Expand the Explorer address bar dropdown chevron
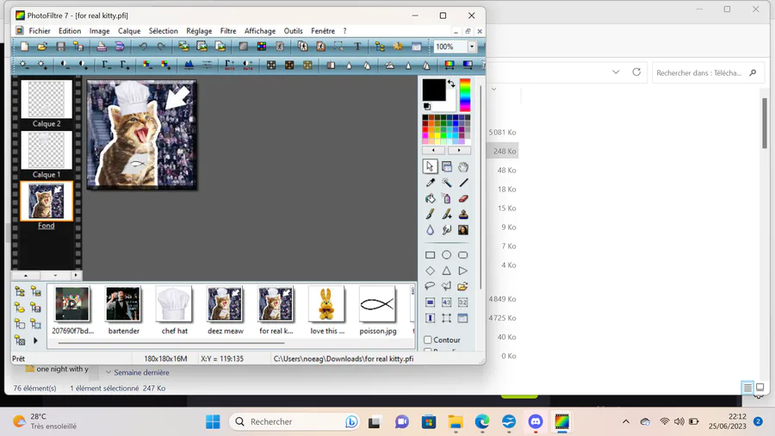Viewport: 775px width, 436px height. (x=616, y=72)
